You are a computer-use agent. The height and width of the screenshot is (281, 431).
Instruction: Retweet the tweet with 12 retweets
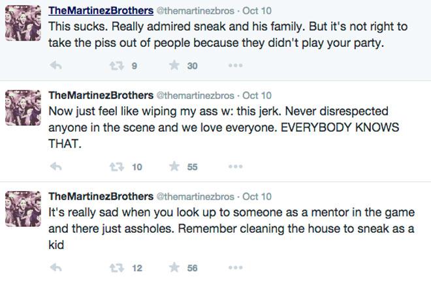tap(116, 268)
